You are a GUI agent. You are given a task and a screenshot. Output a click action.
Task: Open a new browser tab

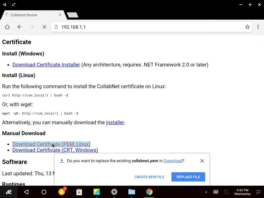coord(72,15)
